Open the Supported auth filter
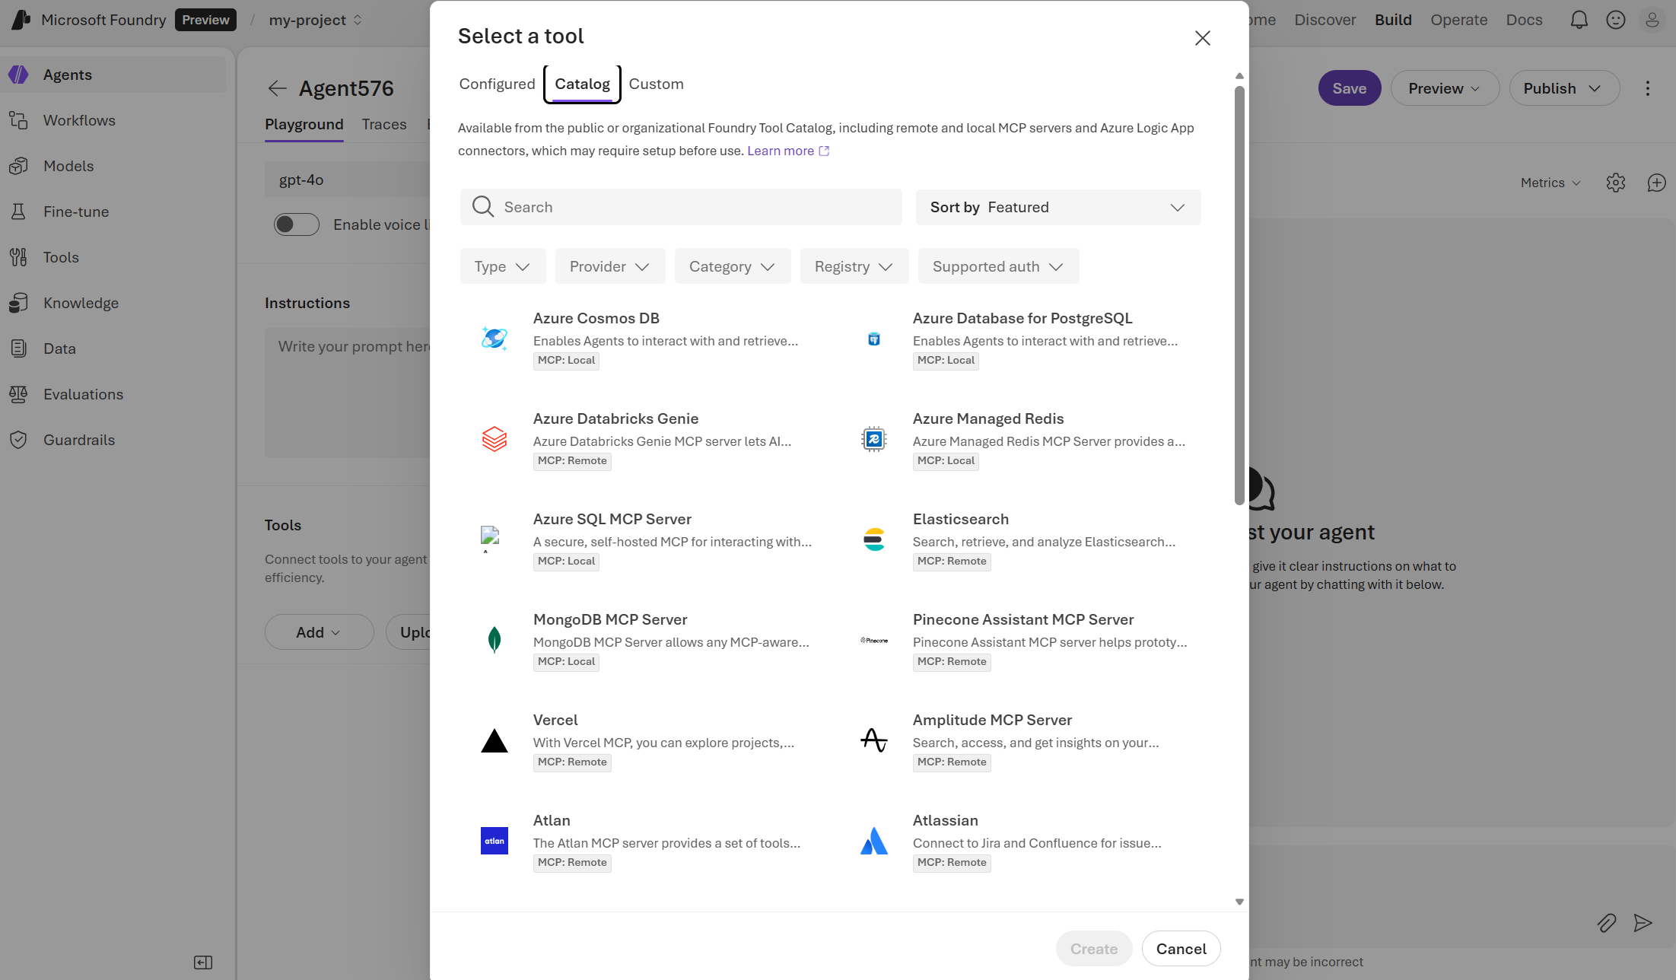The width and height of the screenshot is (1676, 980). tap(997, 266)
